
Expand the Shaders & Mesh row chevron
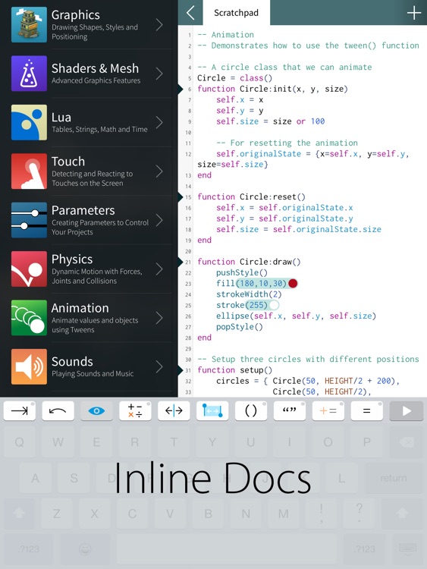(159, 74)
